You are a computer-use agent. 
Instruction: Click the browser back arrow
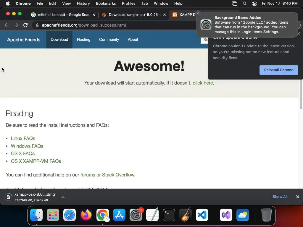pos(7,25)
